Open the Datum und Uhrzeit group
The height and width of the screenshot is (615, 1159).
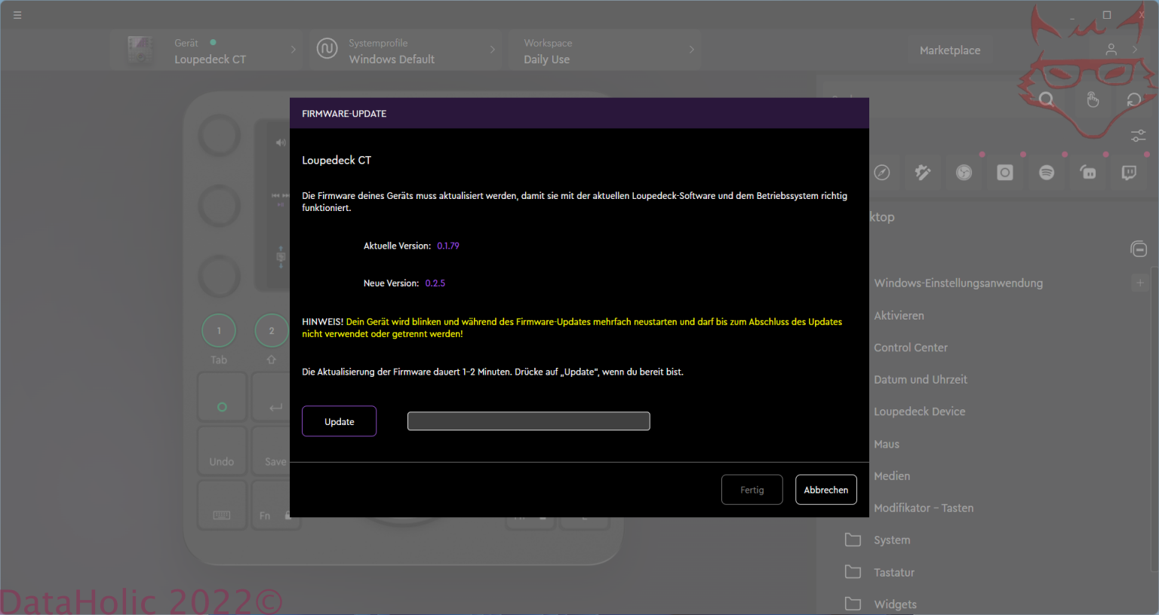coord(921,380)
